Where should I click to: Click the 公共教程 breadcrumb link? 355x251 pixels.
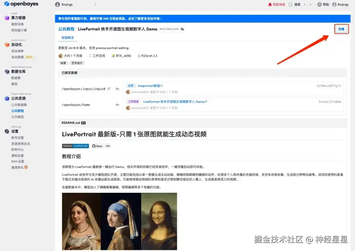pyautogui.click(x=66, y=29)
